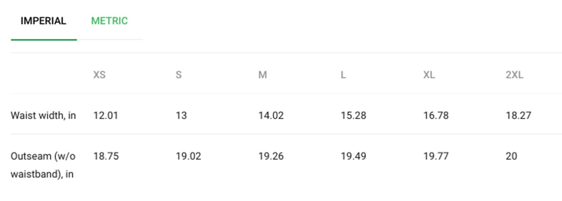Select the 14.02 waist width cell
This screenshot has width=562, height=201.
click(x=271, y=115)
